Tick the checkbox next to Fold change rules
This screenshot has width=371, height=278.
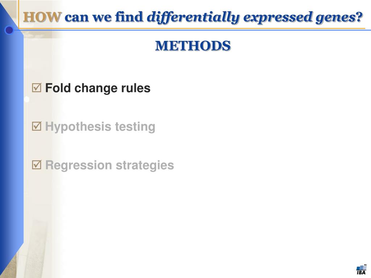click(x=37, y=88)
